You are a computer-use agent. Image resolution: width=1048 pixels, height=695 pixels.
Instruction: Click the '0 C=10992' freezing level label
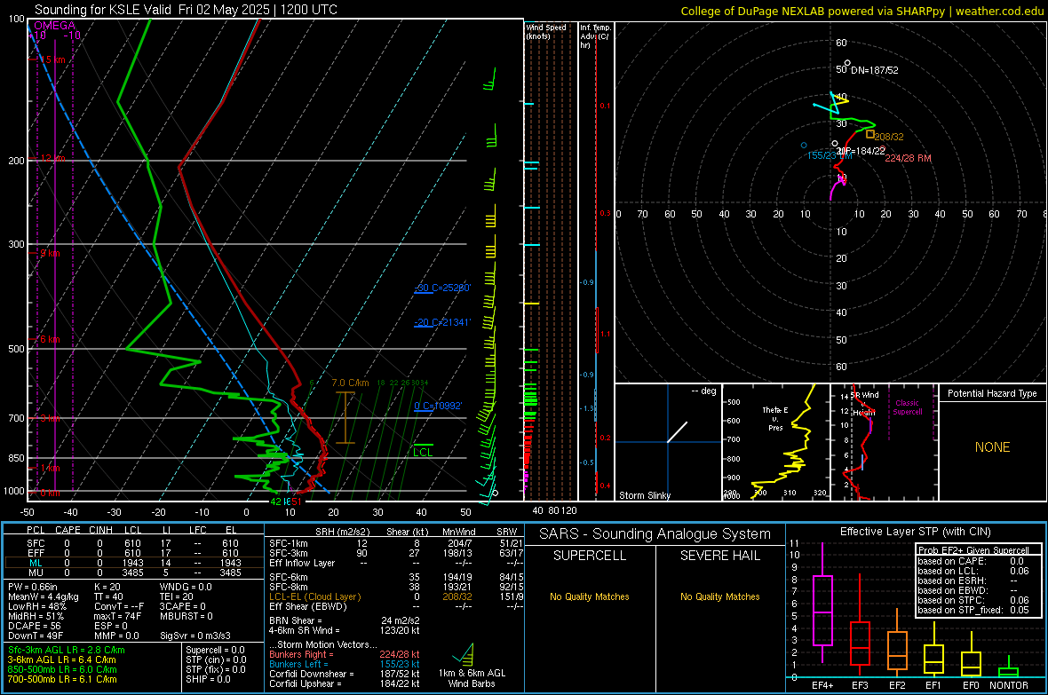click(x=438, y=406)
